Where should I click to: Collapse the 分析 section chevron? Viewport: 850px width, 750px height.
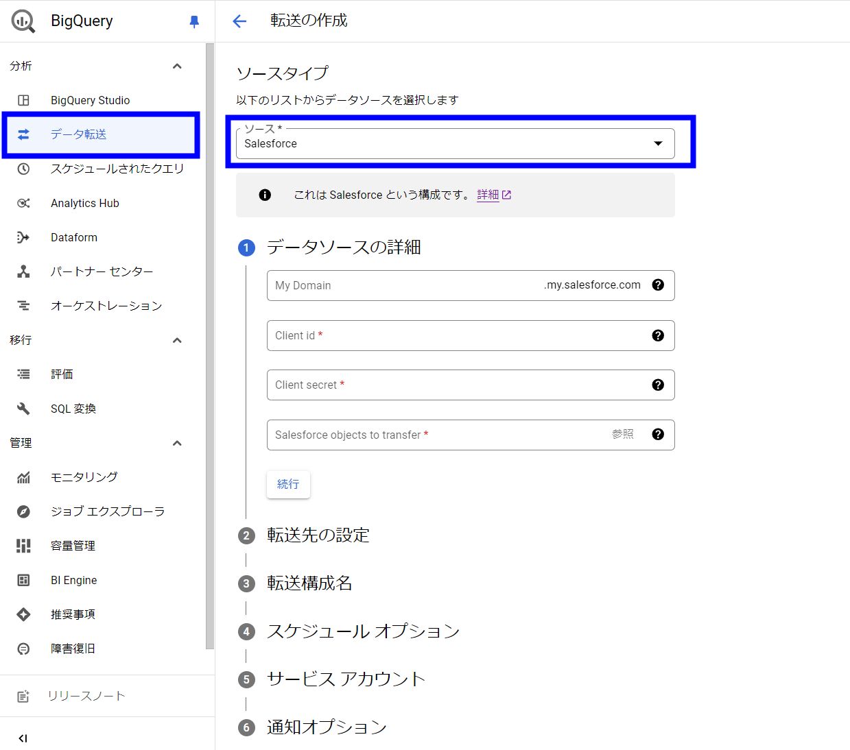pos(177,66)
